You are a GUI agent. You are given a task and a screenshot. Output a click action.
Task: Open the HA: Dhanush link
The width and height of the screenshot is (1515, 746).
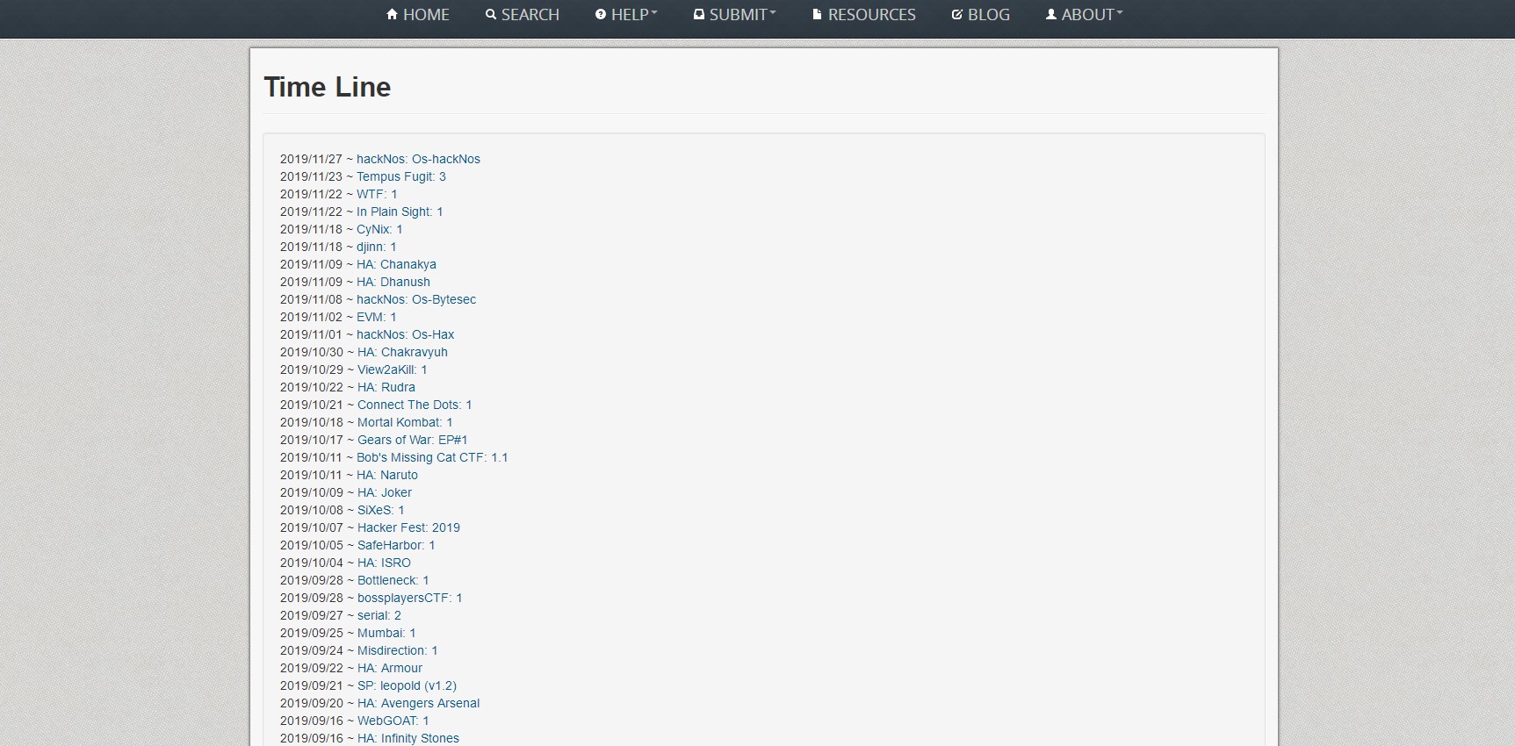coord(393,282)
